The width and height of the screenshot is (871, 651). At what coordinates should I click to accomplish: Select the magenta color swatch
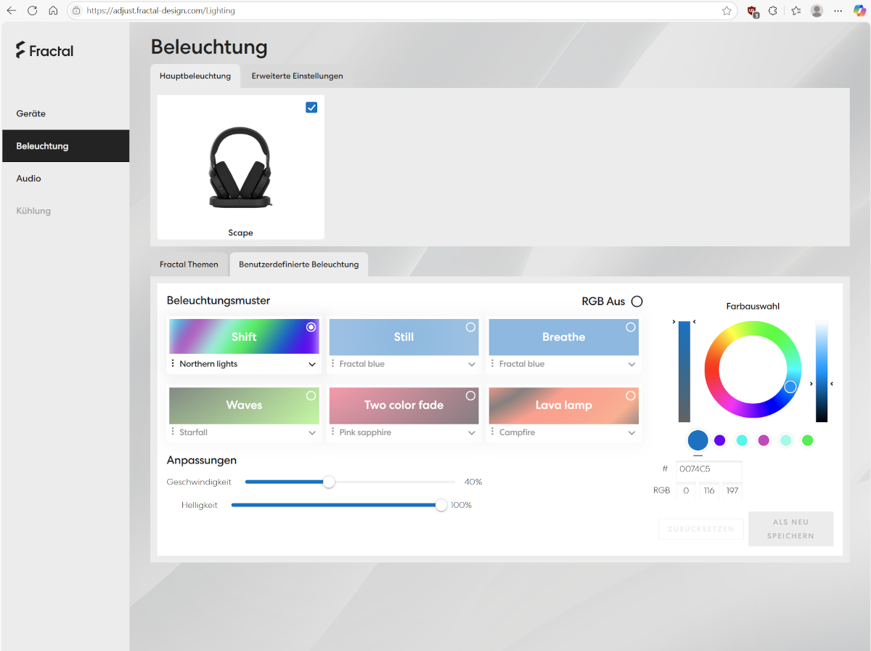(764, 440)
